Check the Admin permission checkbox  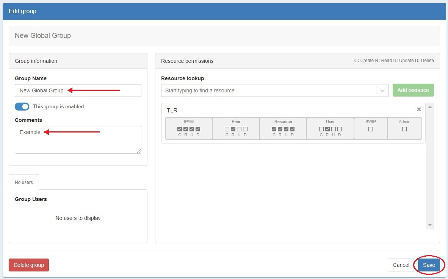click(404, 129)
